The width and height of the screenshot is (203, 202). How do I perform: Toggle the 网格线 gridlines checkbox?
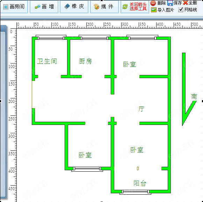click(181, 10)
